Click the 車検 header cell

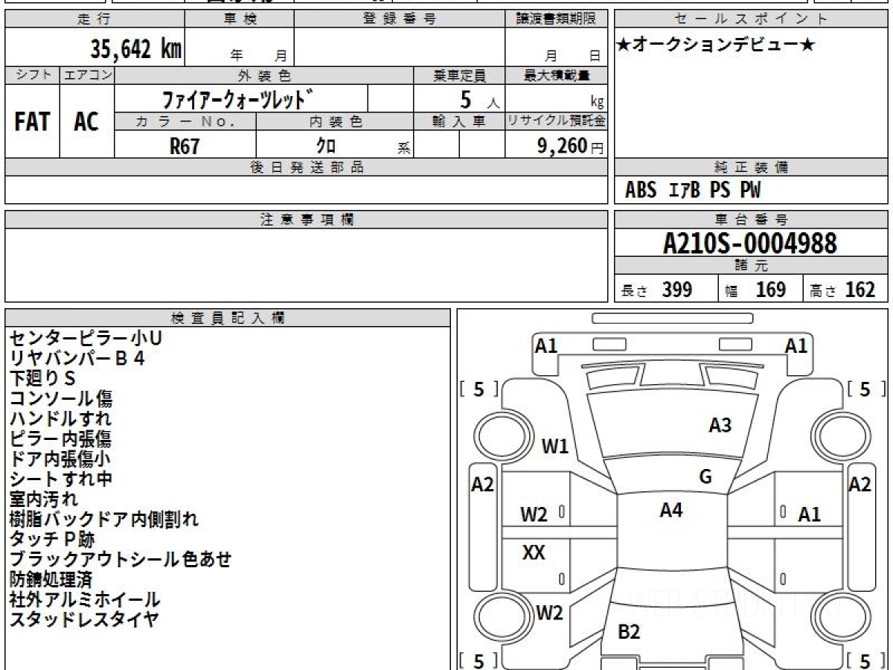point(240,19)
